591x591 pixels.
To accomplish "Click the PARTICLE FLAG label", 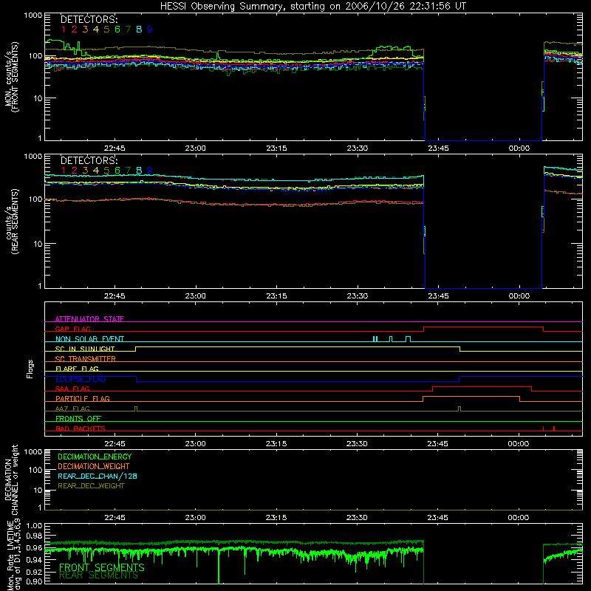I will 83,398.
